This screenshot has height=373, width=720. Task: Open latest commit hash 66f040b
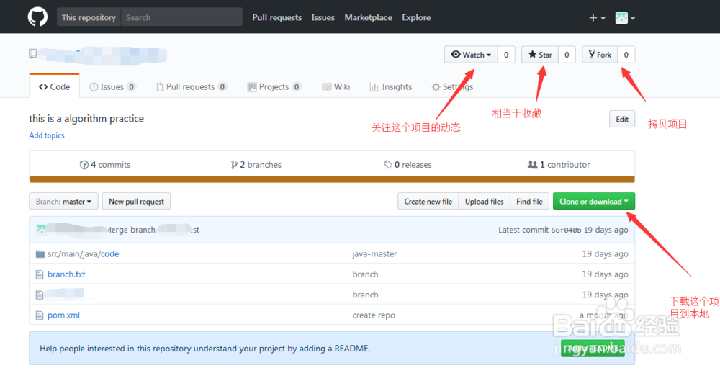tap(566, 230)
